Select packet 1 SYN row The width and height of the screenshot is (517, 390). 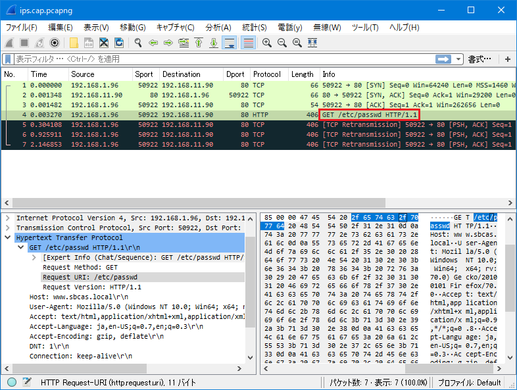(258, 85)
